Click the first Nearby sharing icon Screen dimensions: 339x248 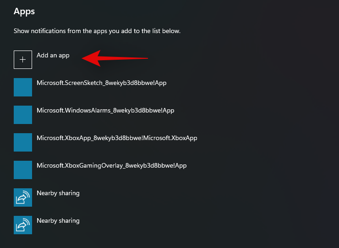pyautogui.click(x=23, y=197)
